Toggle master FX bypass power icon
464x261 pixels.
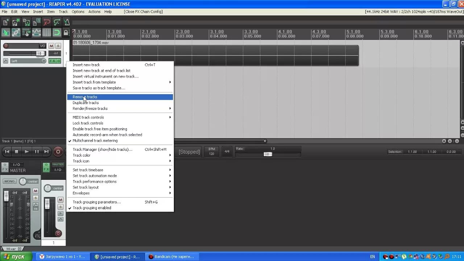pos(5,165)
